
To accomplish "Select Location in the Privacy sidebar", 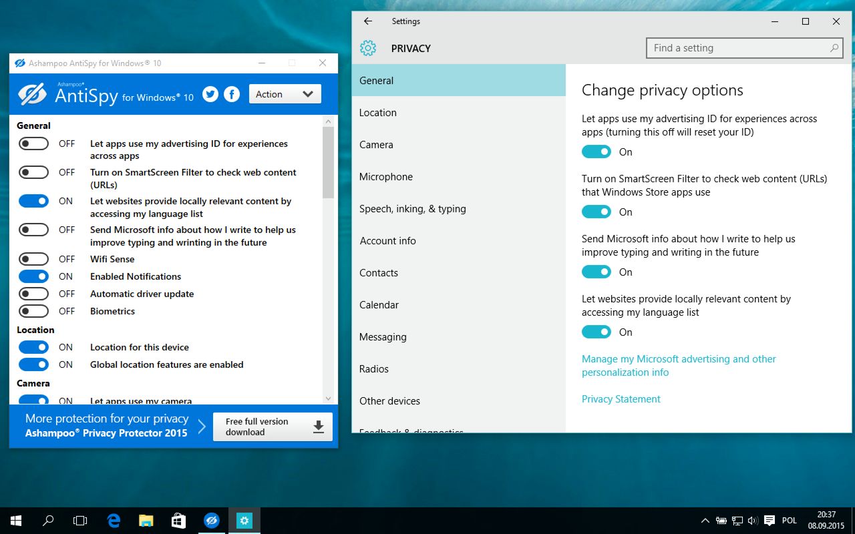I will click(459, 113).
